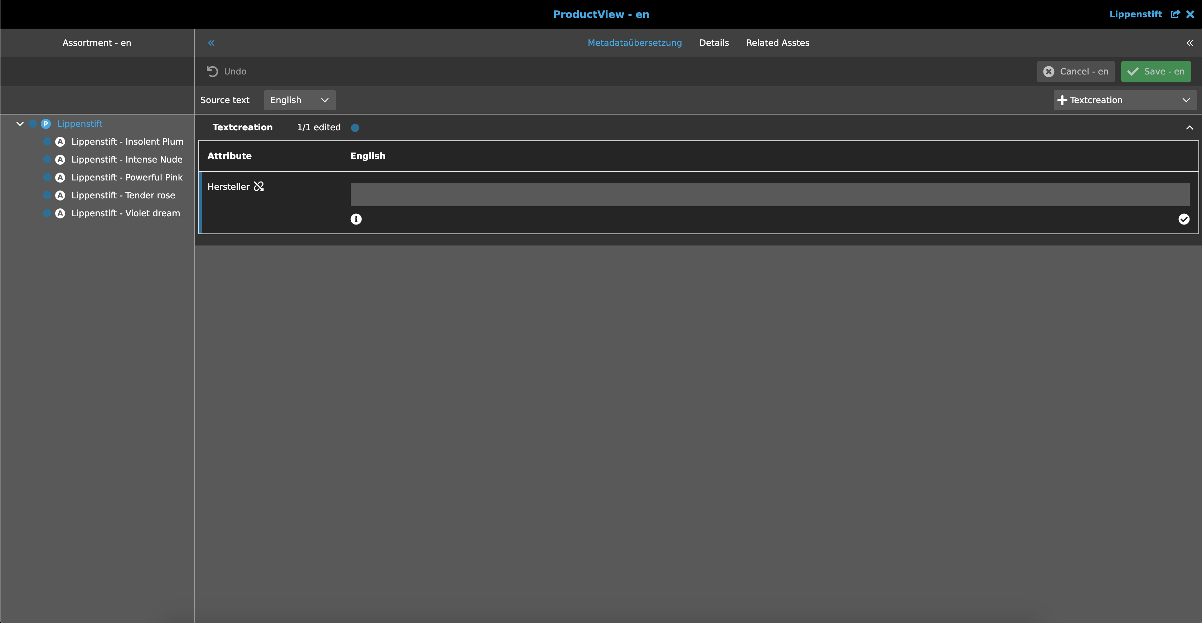Collapse the Textcreation section with its chevron
The width and height of the screenshot is (1202, 623).
1189,127
